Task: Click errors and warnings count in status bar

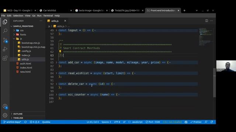Action: (x=34, y=122)
